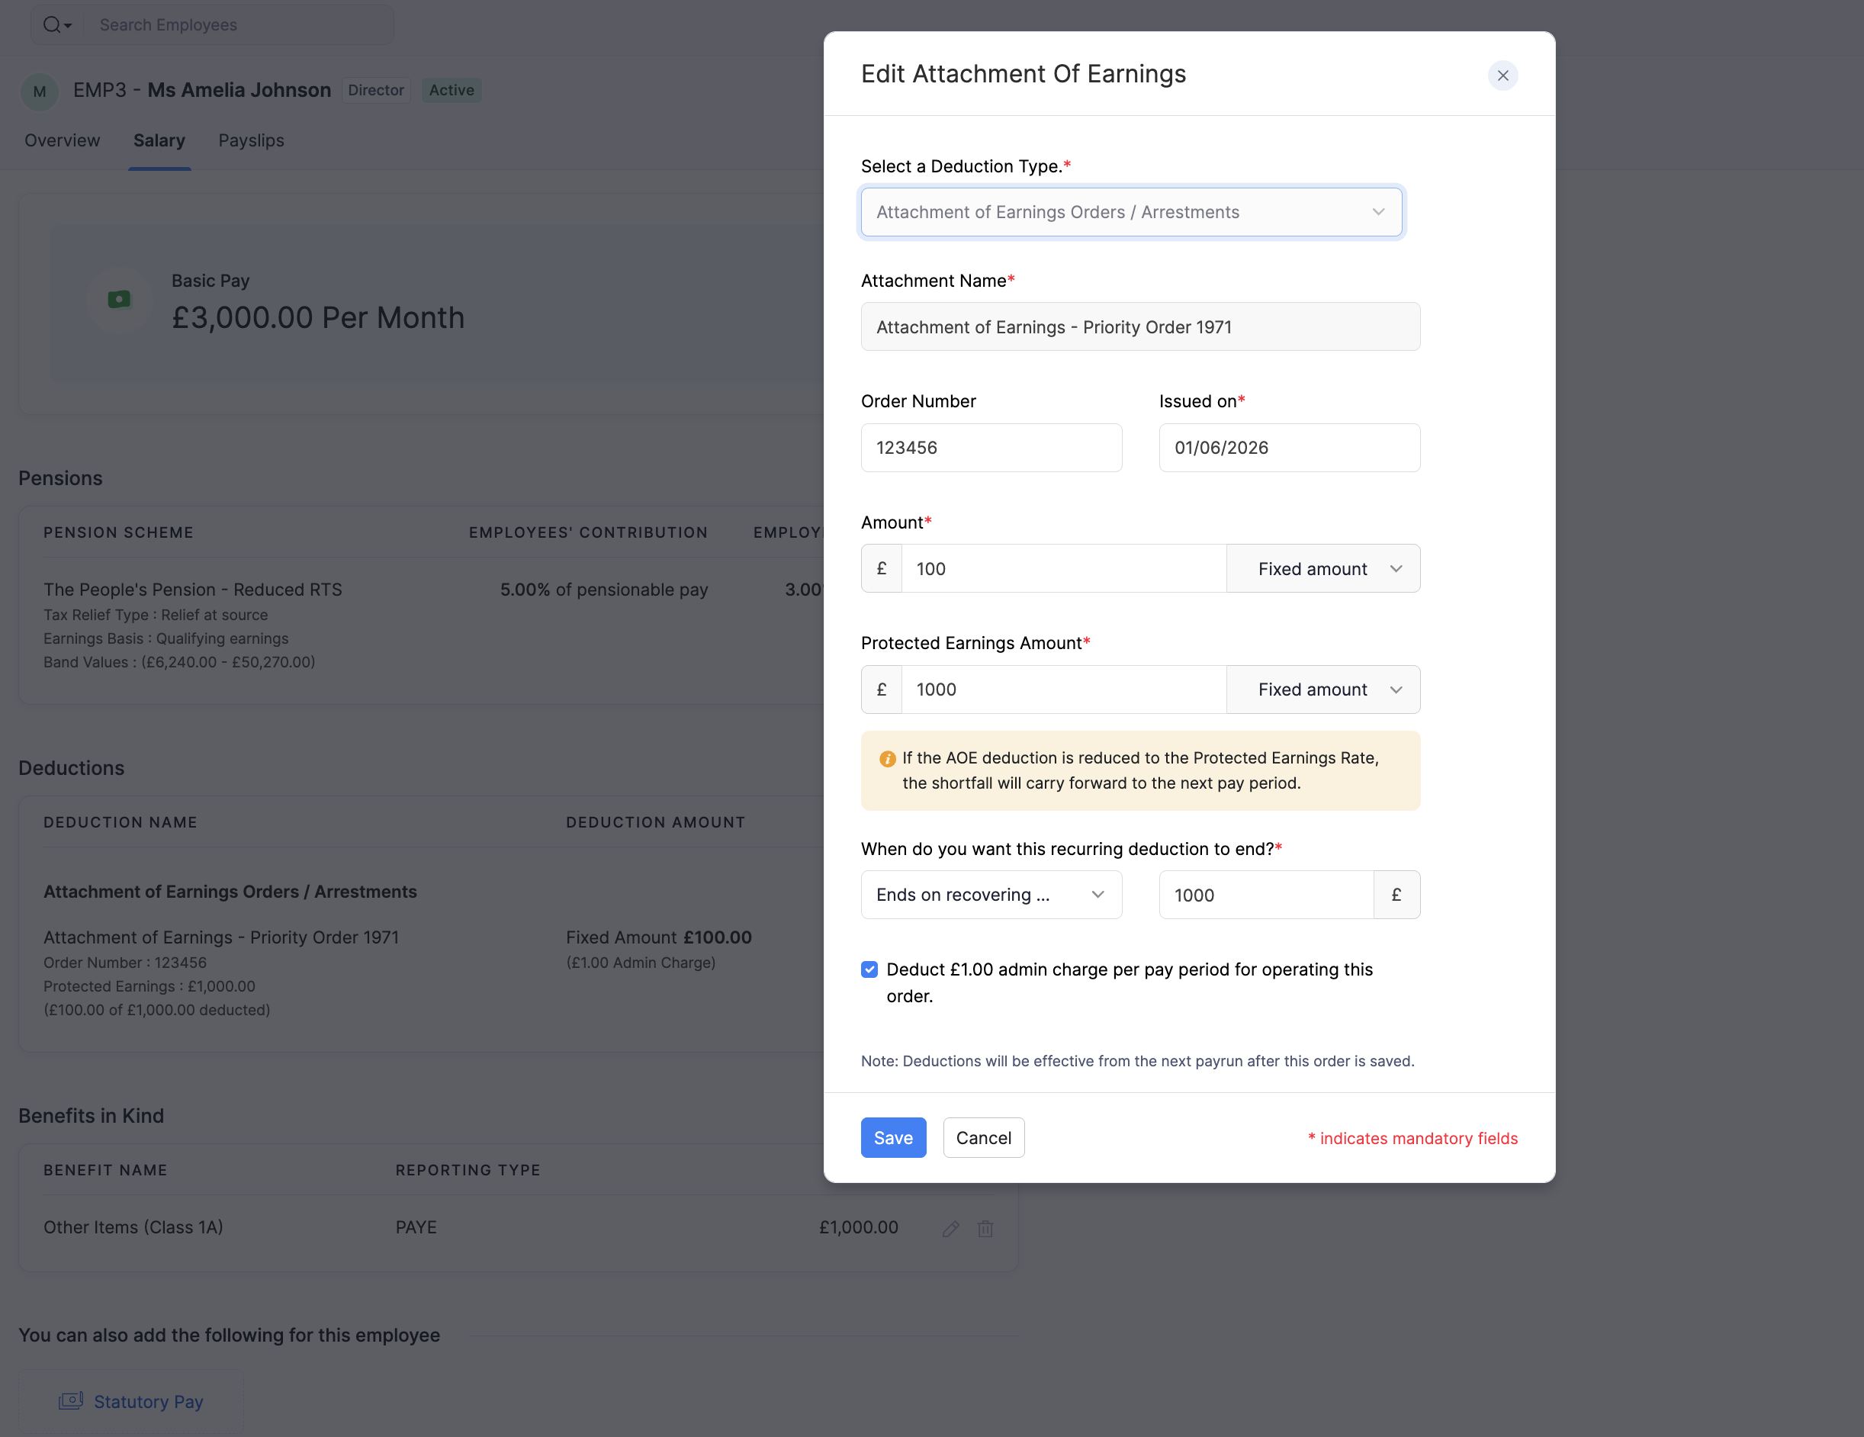Open the Ends on recovering dropdown
1864x1437 pixels.
coord(991,894)
